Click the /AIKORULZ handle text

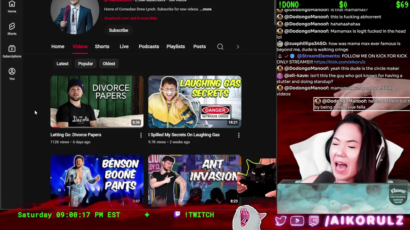364,220
